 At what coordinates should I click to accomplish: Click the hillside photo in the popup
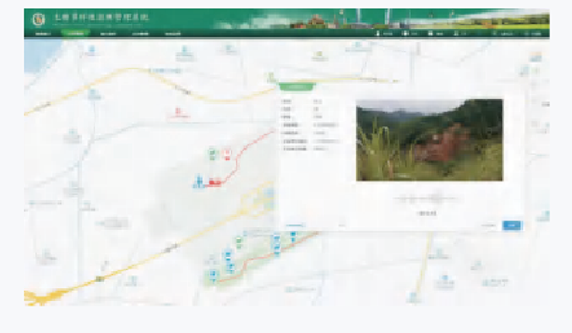(x=429, y=140)
